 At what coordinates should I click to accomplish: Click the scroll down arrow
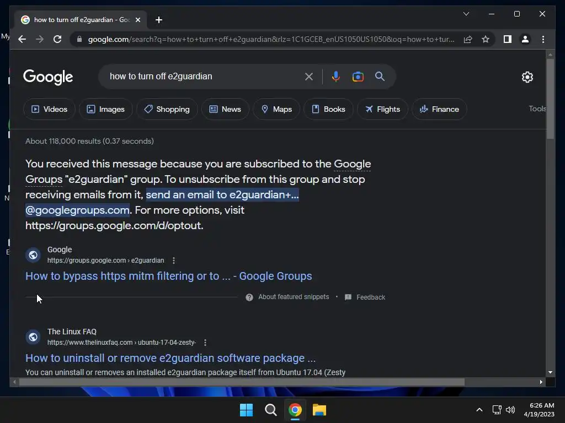tap(550, 372)
